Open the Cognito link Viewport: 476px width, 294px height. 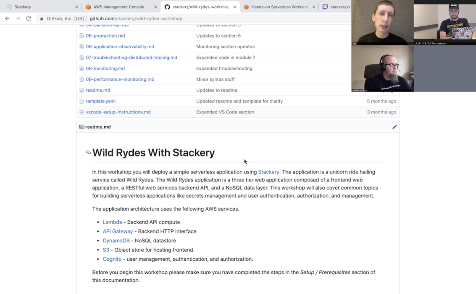(x=112, y=260)
